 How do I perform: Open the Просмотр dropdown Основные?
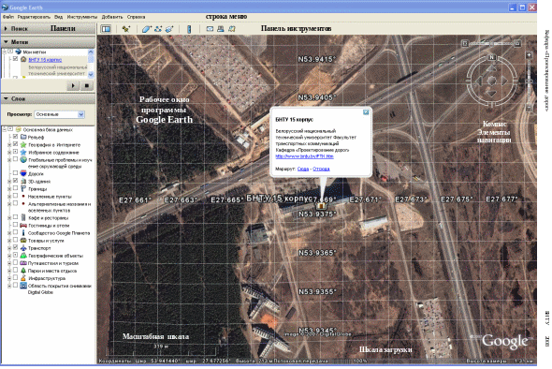tap(59, 114)
